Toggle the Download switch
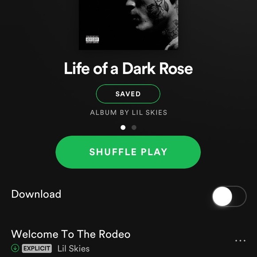The width and height of the screenshot is (257, 257). point(229,196)
